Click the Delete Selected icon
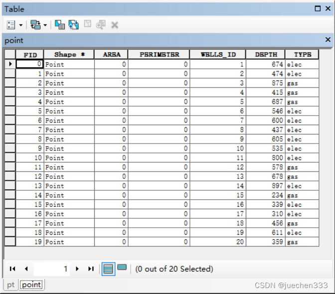 pos(115,25)
